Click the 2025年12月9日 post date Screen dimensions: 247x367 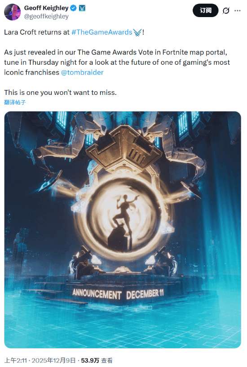(x=53, y=360)
